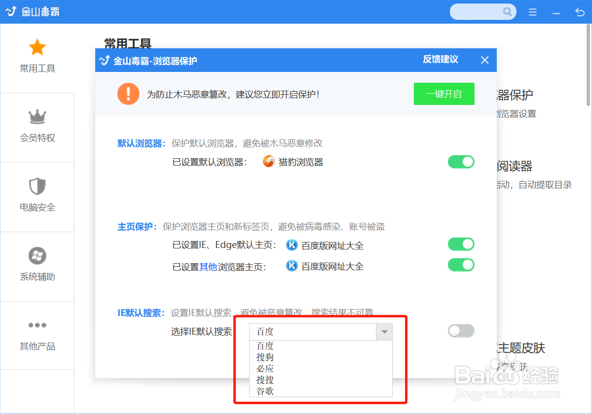This screenshot has width=592, height=414.
Task: Click the 默认浏览器 section label
Action: click(x=142, y=143)
